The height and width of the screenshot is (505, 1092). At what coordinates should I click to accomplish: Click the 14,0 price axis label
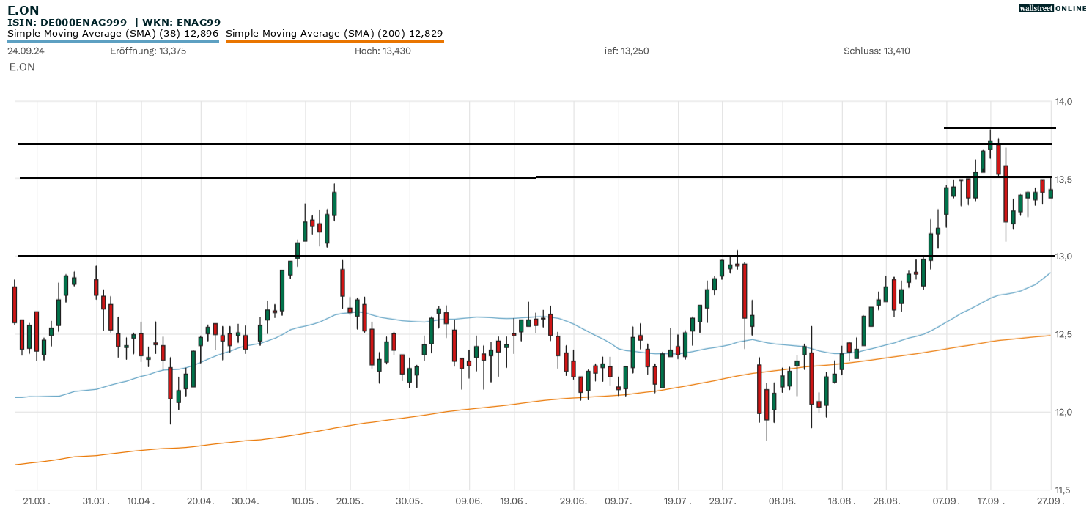tap(1063, 101)
